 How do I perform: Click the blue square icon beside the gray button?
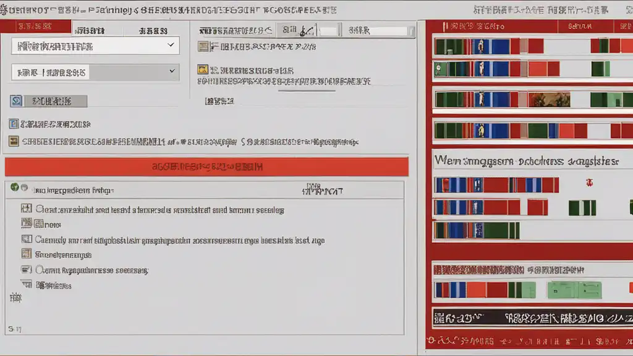click(x=17, y=101)
